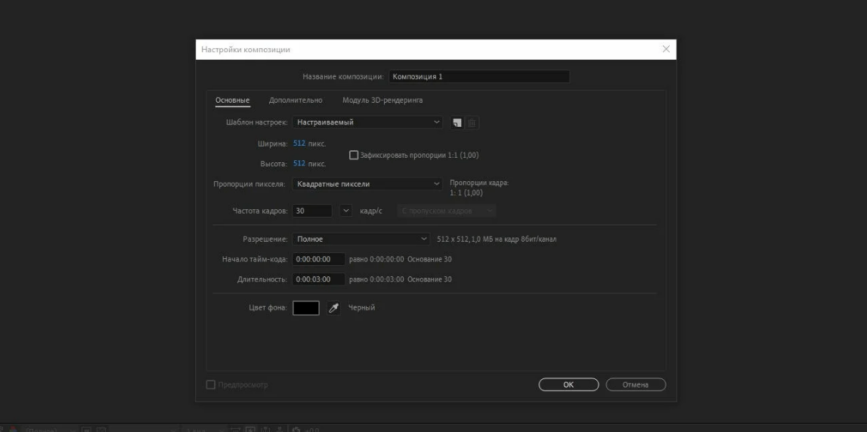Click the delete preset trash icon

point(472,122)
